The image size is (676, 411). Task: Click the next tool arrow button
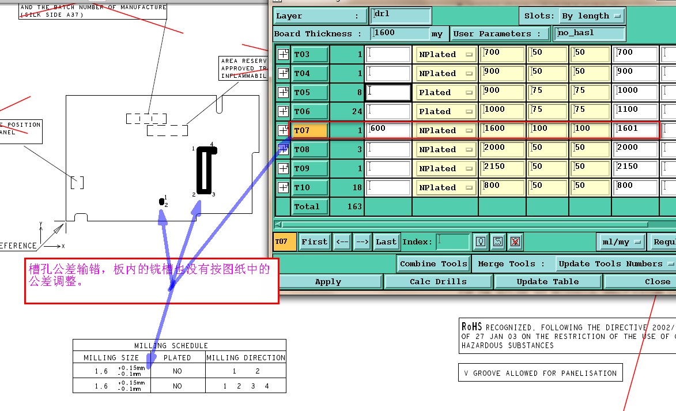point(362,242)
